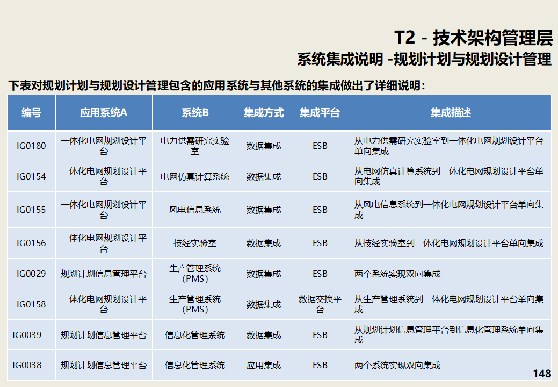Click 生产管理系统(PMS) in row IG0029
The width and height of the screenshot is (558, 387).
click(x=195, y=274)
